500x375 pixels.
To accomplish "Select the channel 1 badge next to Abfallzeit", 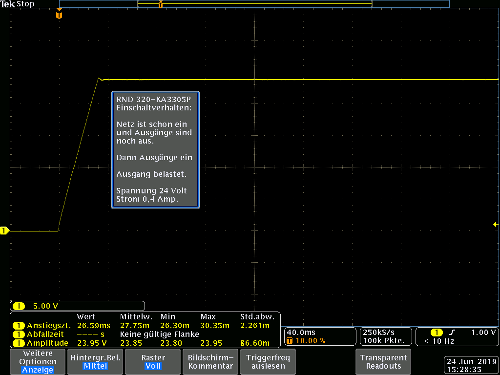I will click(x=19, y=334).
